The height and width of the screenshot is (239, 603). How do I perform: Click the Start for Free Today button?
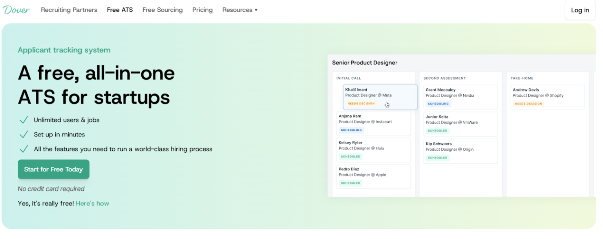pyautogui.click(x=53, y=169)
